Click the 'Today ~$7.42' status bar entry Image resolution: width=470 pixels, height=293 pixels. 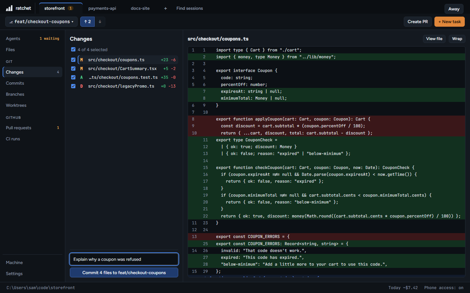pyautogui.click(x=403, y=288)
